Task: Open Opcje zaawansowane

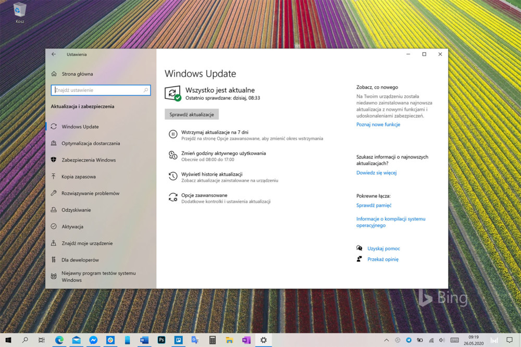Action: tap(204, 195)
